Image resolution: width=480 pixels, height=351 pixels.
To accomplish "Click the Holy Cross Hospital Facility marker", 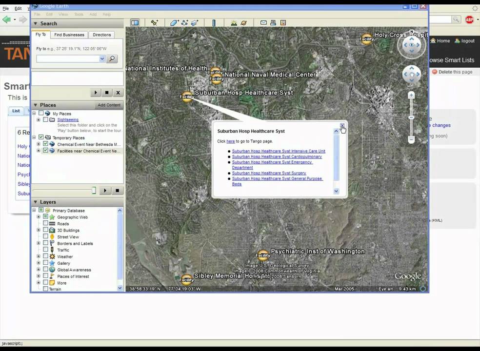I will (x=367, y=39).
